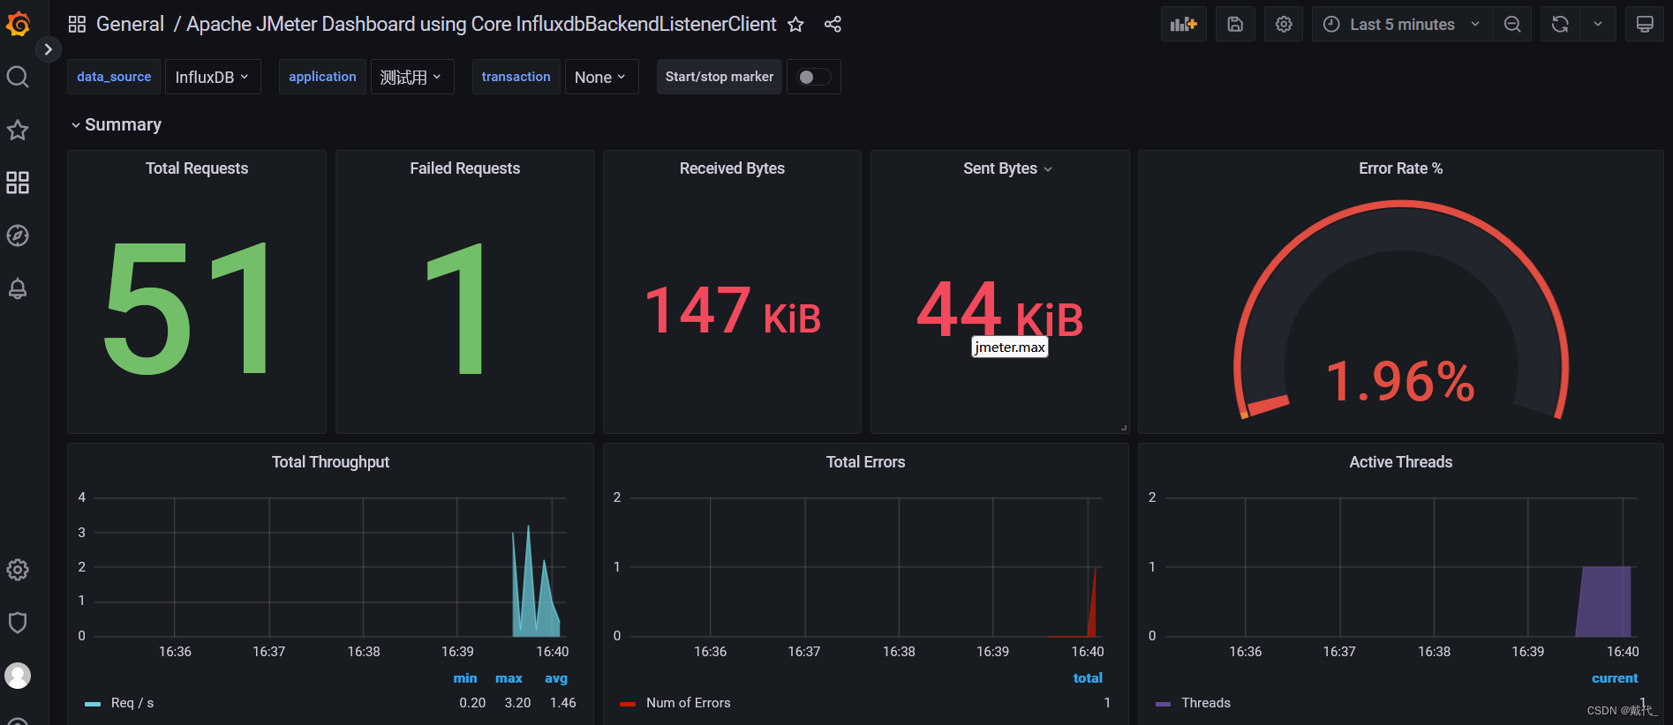Open the Starred dashboards icon in sidebar

click(18, 130)
